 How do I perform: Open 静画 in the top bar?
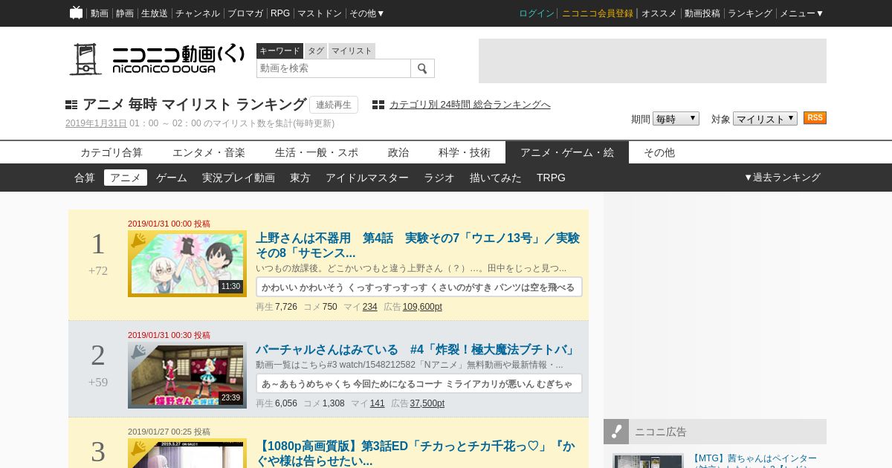(x=125, y=13)
